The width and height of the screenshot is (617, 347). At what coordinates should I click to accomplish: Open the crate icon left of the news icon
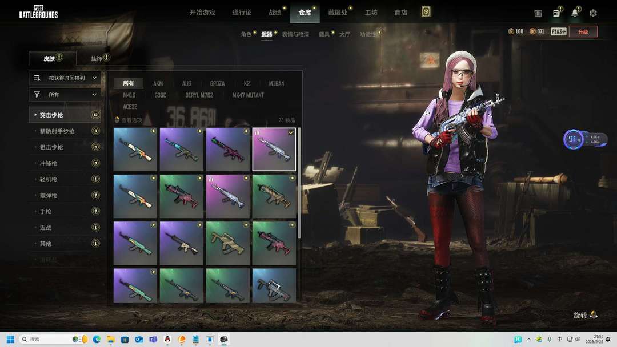click(538, 13)
